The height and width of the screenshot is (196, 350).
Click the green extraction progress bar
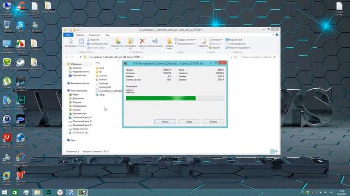tap(175, 98)
